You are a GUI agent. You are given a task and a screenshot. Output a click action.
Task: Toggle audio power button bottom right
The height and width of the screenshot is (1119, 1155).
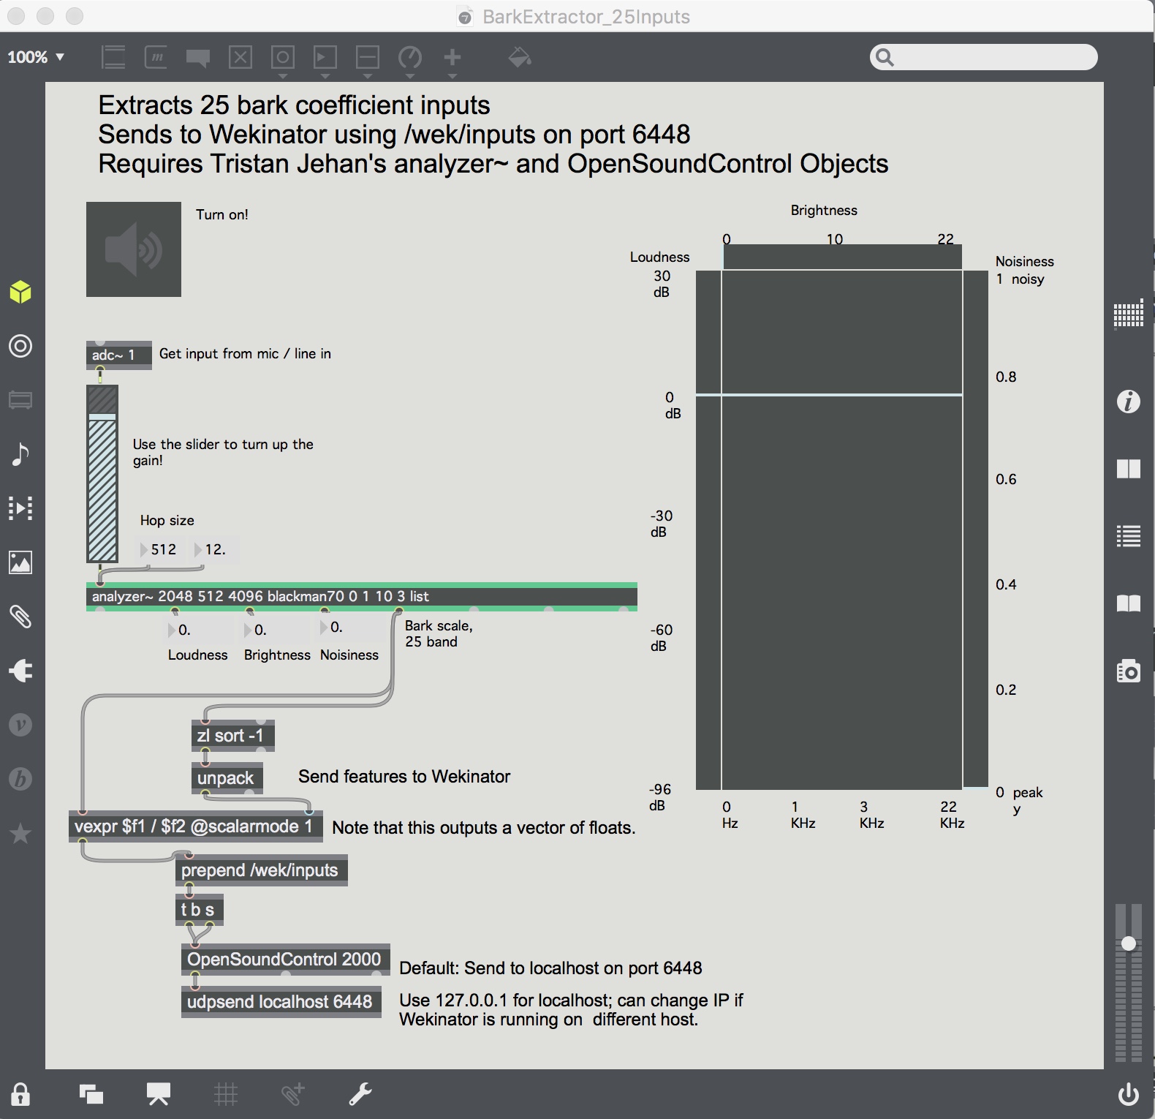click(1129, 1094)
